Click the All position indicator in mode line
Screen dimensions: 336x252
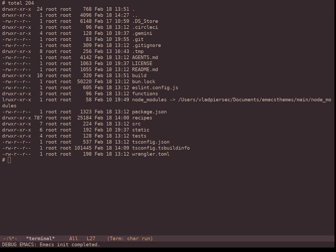click(x=73, y=239)
